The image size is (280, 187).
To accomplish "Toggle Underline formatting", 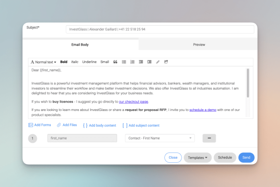I will tap(89, 62).
